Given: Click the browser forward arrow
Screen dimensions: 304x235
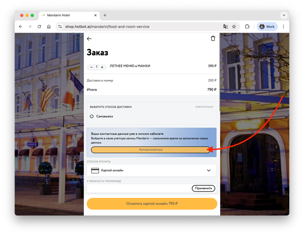Looking at the screenshot, I should (30, 26).
